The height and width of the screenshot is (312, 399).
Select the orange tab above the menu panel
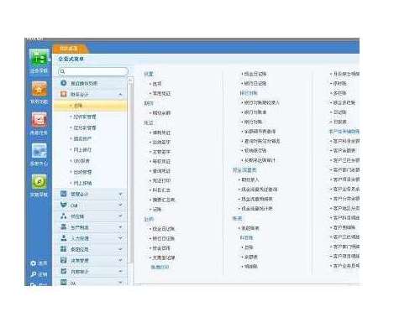(71, 49)
